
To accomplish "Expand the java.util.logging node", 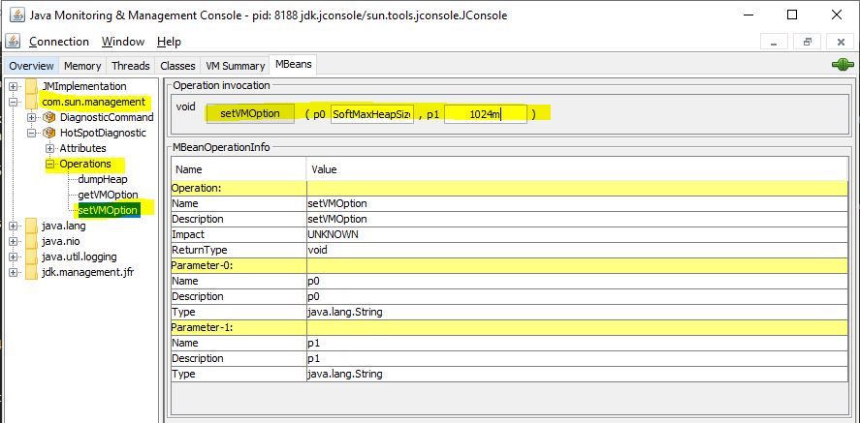I will pyautogui.click(x=14, y=257).
